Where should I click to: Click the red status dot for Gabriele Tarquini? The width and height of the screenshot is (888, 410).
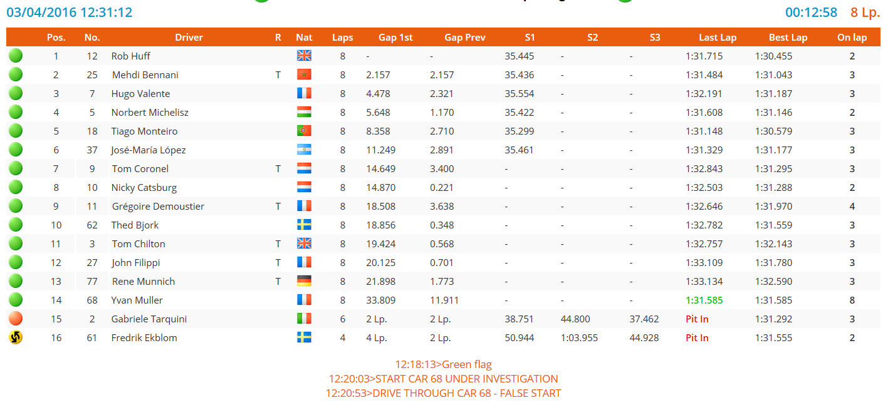pos(16,319)
